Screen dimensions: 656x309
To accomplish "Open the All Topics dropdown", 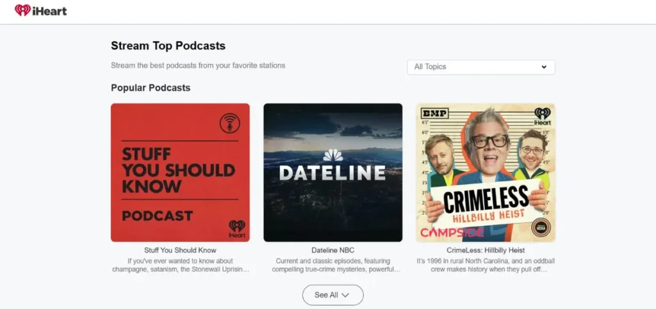I will click(x=480, y=67).
